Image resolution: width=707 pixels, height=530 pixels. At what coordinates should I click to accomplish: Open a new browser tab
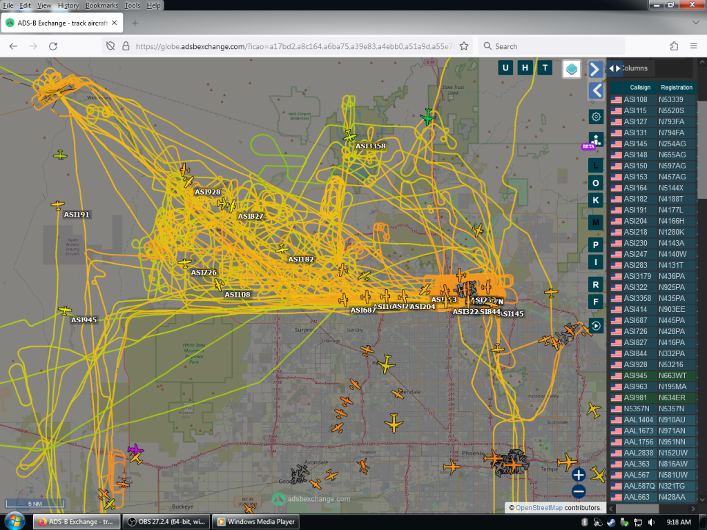tap(135, 23)
